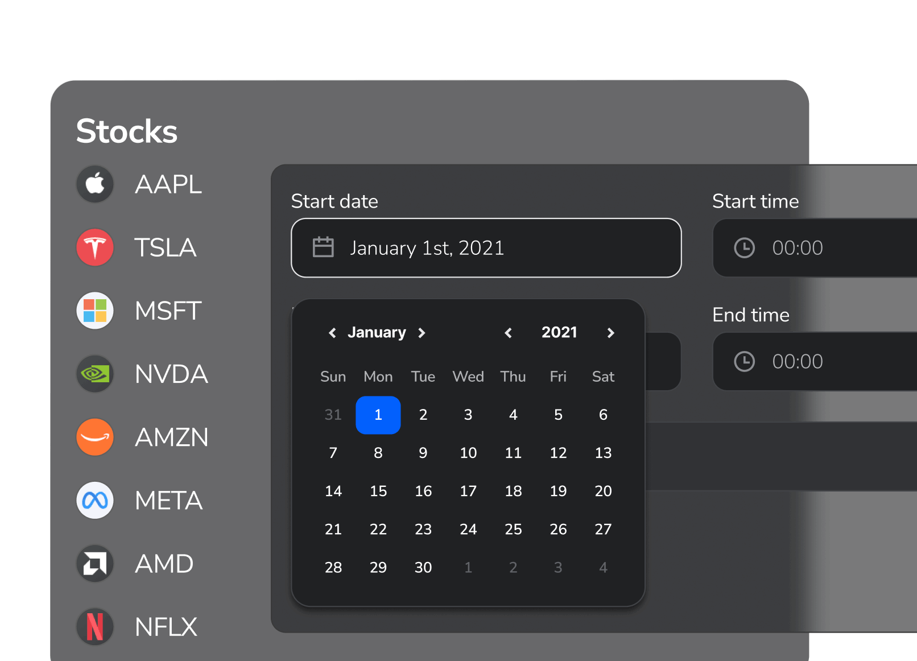Viewport: 917px width, 661px height.
Task: Click the Microsoft logo for MSFT
Action: (x=95, y=311)
